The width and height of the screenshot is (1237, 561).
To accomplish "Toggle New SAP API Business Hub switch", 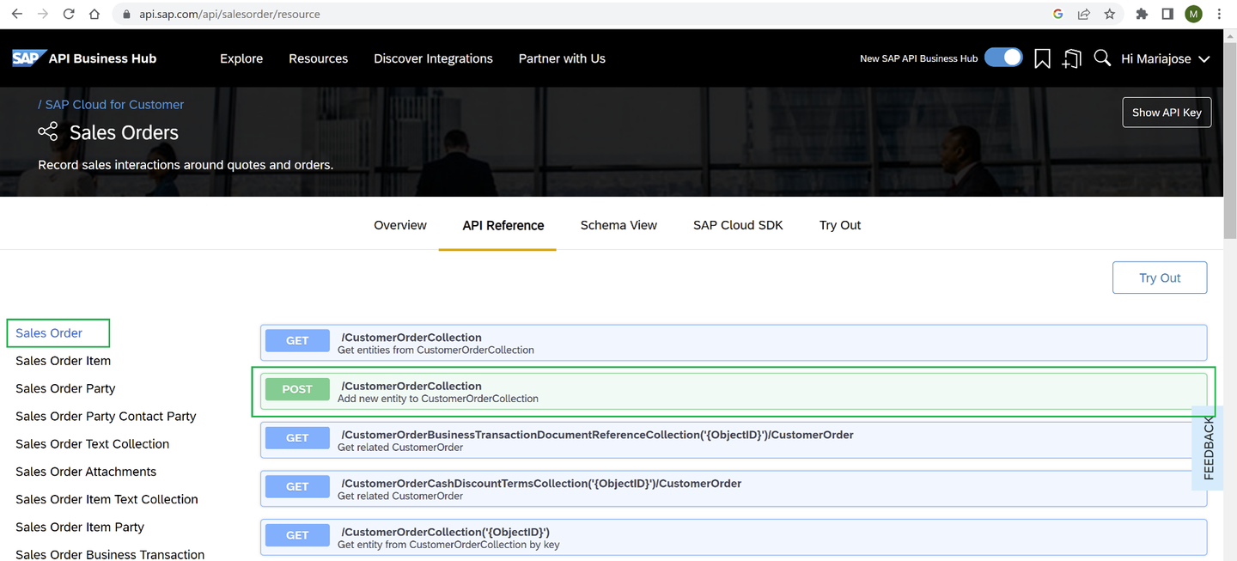I will (x=1003, y=58).
